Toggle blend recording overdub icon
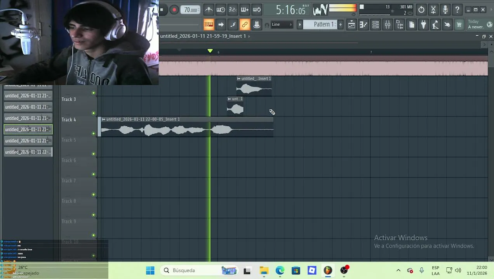Viewport: 494px width, 279px height. 245,10
